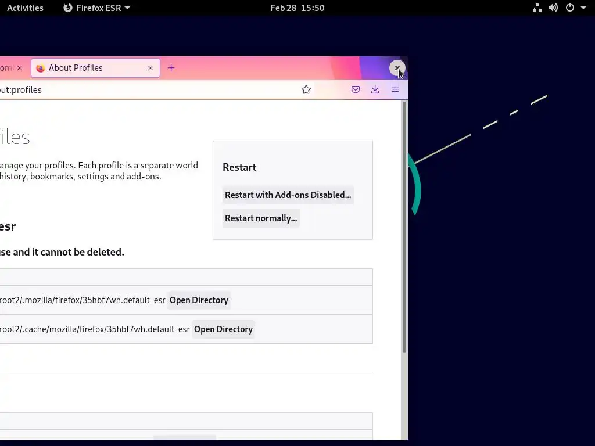
Task: Open the clock showing Feb 28 15:50
Action: click(297, 8)
